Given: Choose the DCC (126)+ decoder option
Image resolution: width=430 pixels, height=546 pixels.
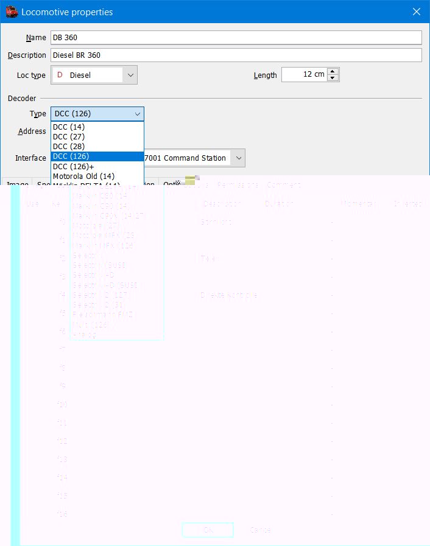Looking at the screenshot, I should (73, 166).
